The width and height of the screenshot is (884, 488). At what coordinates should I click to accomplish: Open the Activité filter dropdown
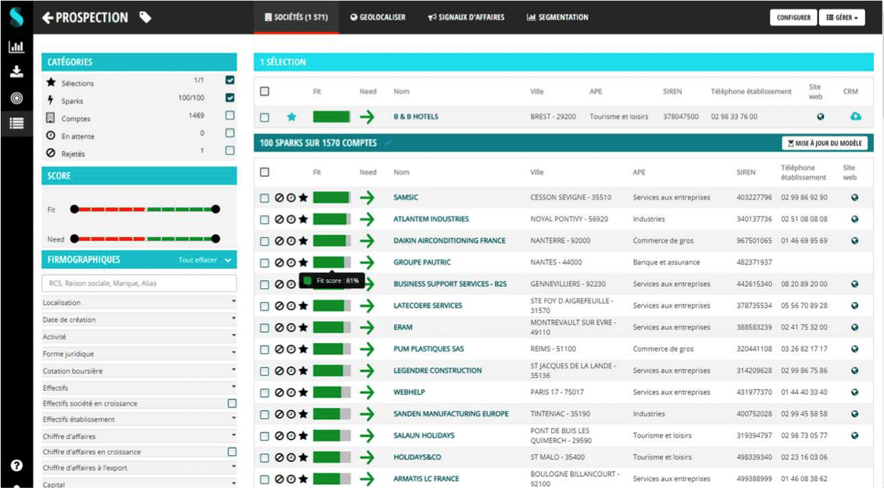click(x=139, y=336)
